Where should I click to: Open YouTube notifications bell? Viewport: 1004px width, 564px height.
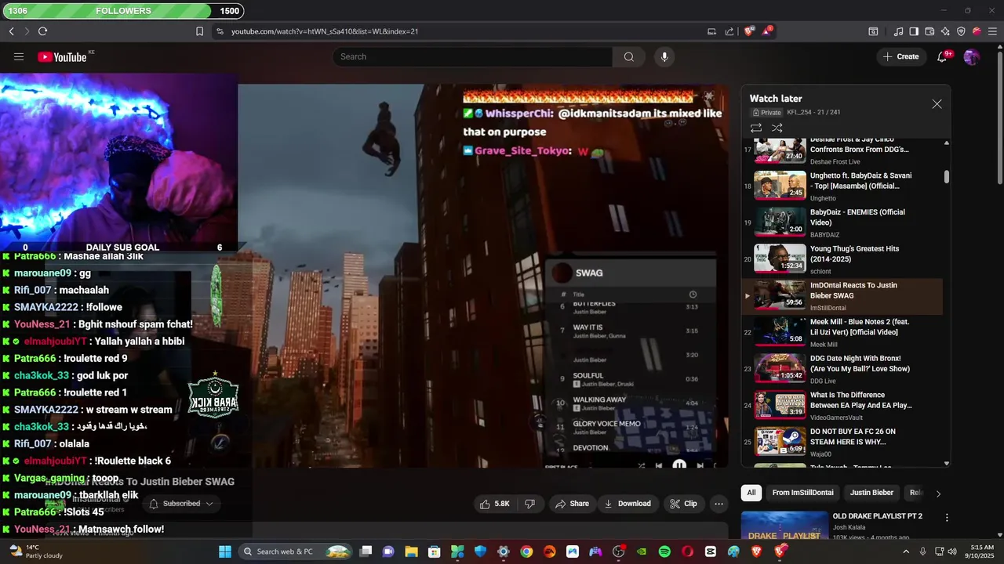943,56
